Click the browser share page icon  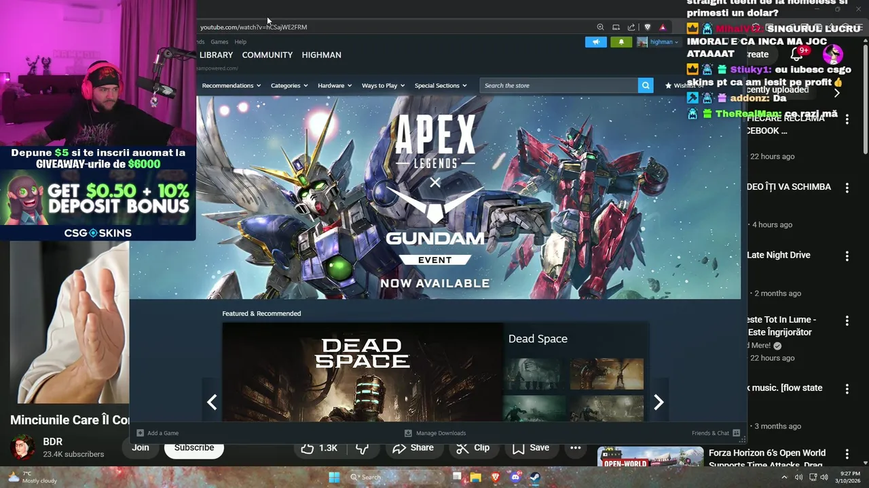(631, 27)
